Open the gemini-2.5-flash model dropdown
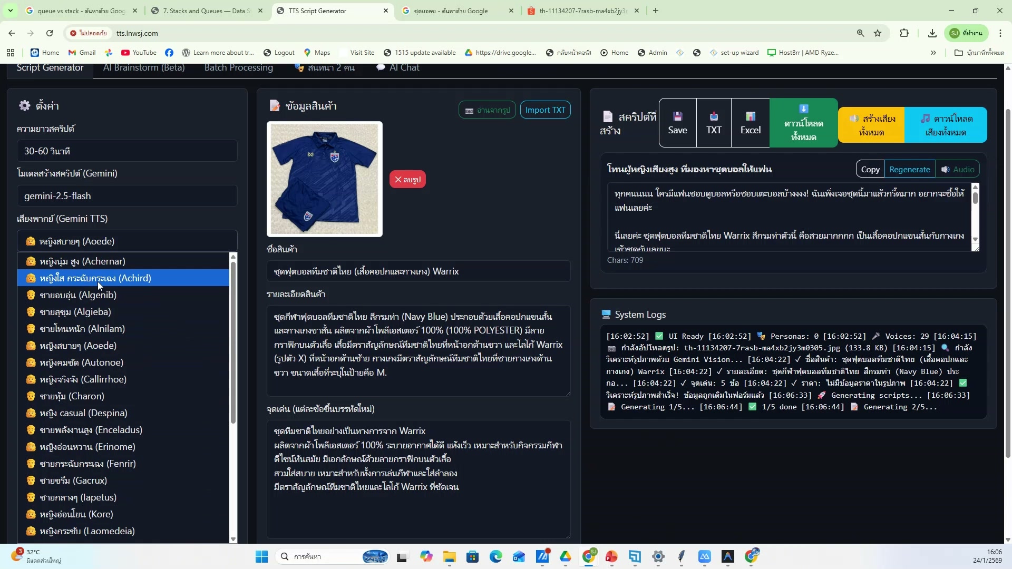The image size is (1012, 569). (x=127, y=196)
